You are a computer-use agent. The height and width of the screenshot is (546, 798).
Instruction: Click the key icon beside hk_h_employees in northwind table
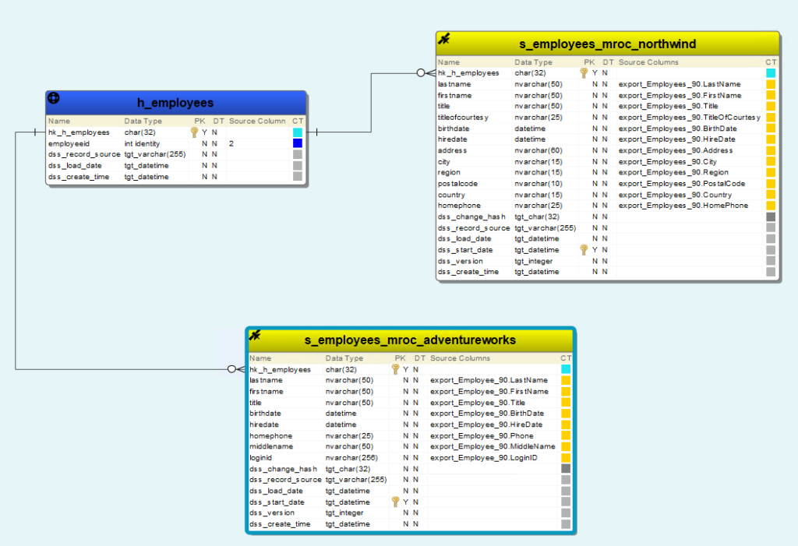(584, 73)
